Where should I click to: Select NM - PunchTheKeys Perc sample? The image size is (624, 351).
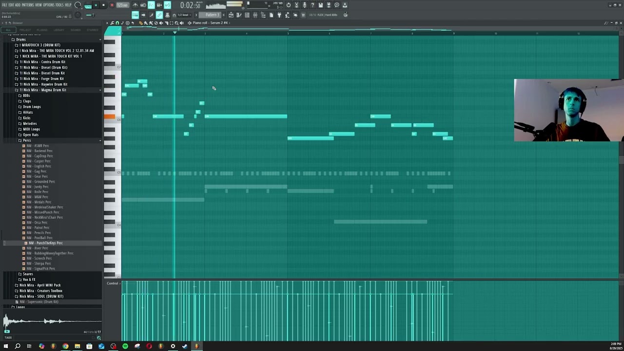(45, 243)
